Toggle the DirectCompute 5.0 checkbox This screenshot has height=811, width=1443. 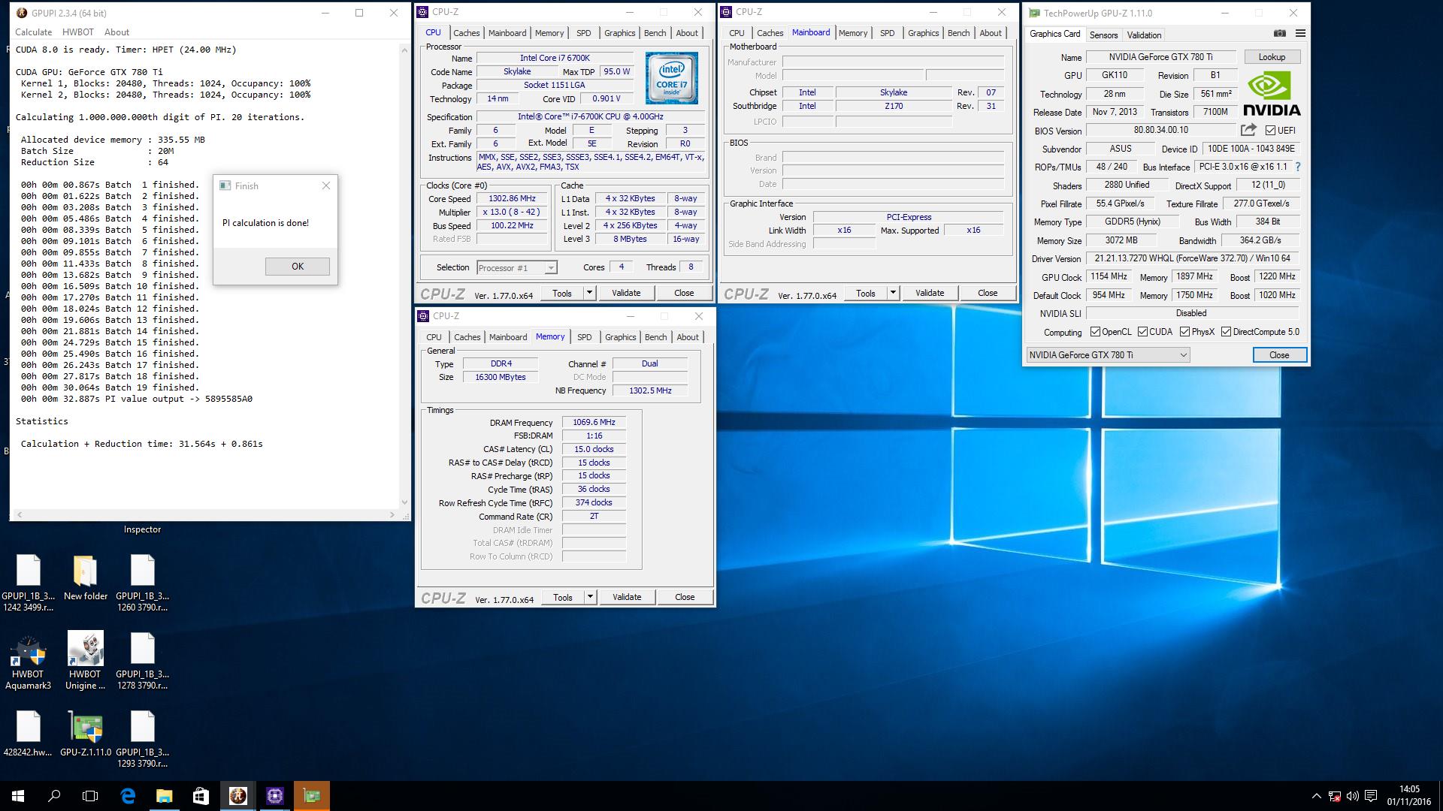pos(1226,332)
